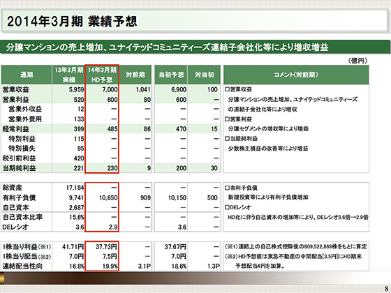391x293 pixels.
Task: Click the comment line '分譲セグメントの増収等により増益'
Action: click(x=268, y=129)
